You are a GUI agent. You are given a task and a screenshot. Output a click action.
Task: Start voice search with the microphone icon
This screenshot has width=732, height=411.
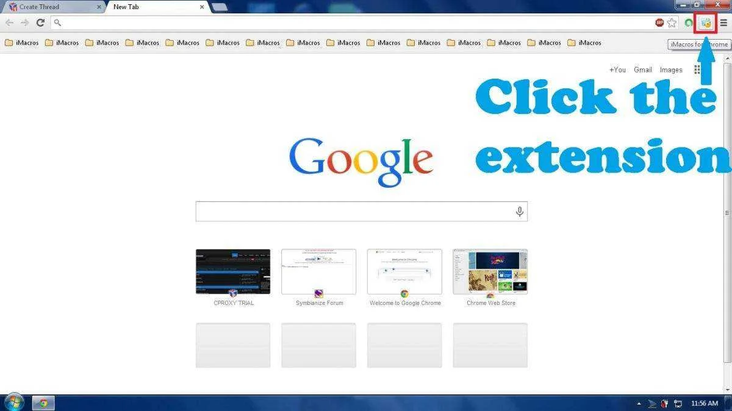point(519,212)
